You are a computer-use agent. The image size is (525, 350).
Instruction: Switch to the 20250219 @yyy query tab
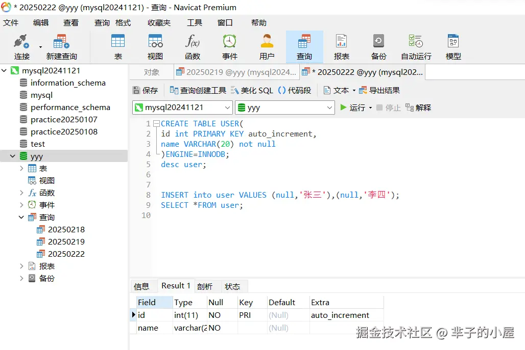(236, 72)
